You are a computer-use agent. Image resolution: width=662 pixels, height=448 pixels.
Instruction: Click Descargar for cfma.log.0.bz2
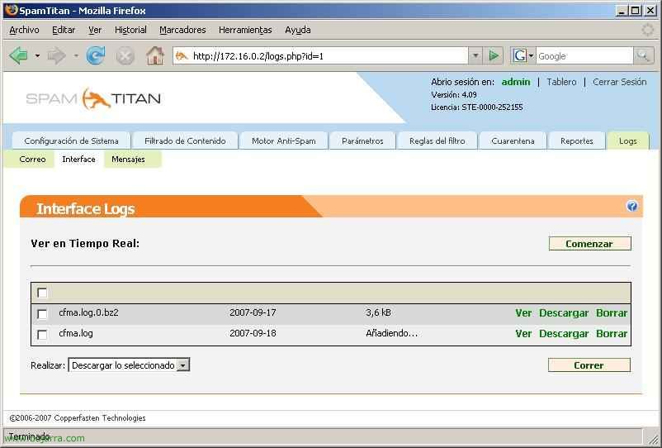point(564,313)
